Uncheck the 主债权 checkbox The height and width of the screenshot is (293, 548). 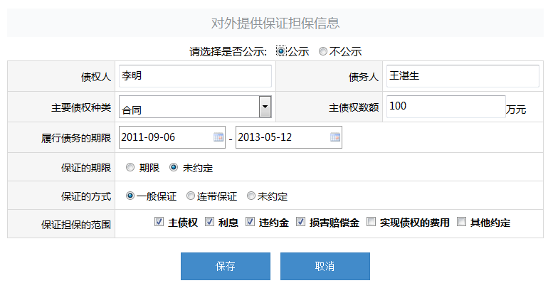pyautogui.click(x=159, y=222)
